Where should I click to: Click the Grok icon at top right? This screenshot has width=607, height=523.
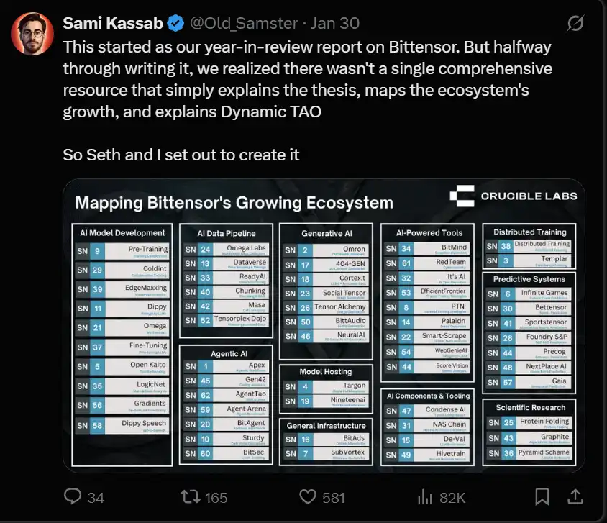click(575, 24)
